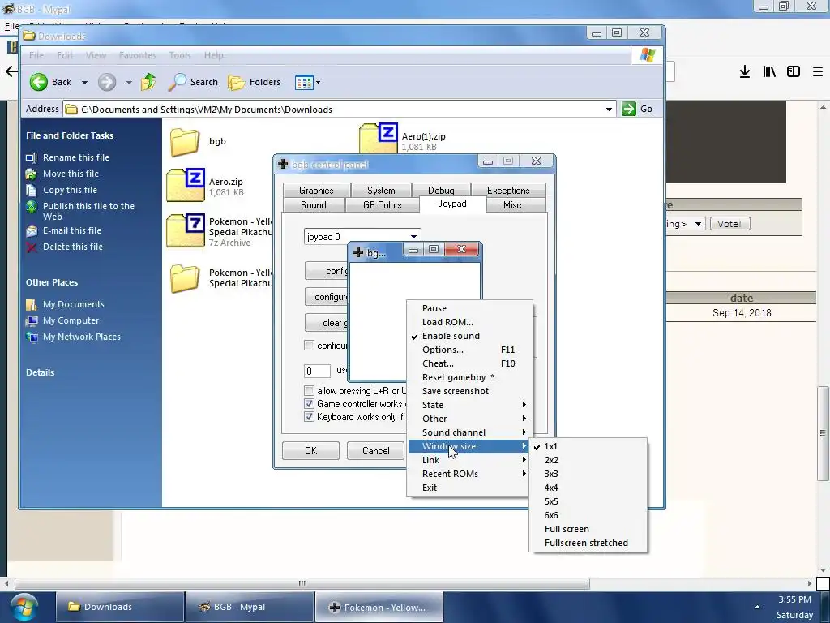
Task: Open My Computer under Other Places
Action: click(71, 320)
